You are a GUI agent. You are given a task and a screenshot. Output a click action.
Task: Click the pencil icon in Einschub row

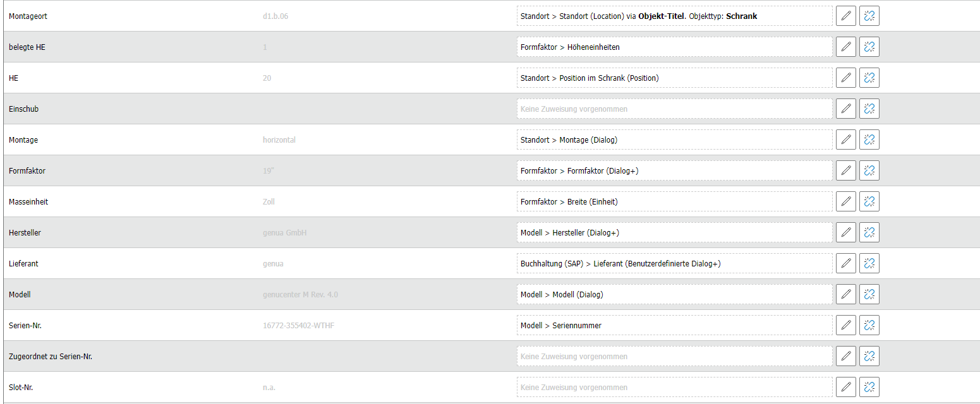pyautogui.click(x=846, y=109)
